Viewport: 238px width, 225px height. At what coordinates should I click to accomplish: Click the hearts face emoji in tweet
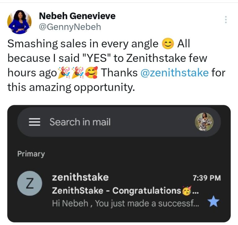point(91,73)
